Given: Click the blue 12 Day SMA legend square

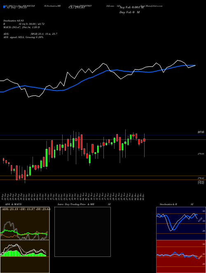Looking at the screenshot, I should coord(5,7).
